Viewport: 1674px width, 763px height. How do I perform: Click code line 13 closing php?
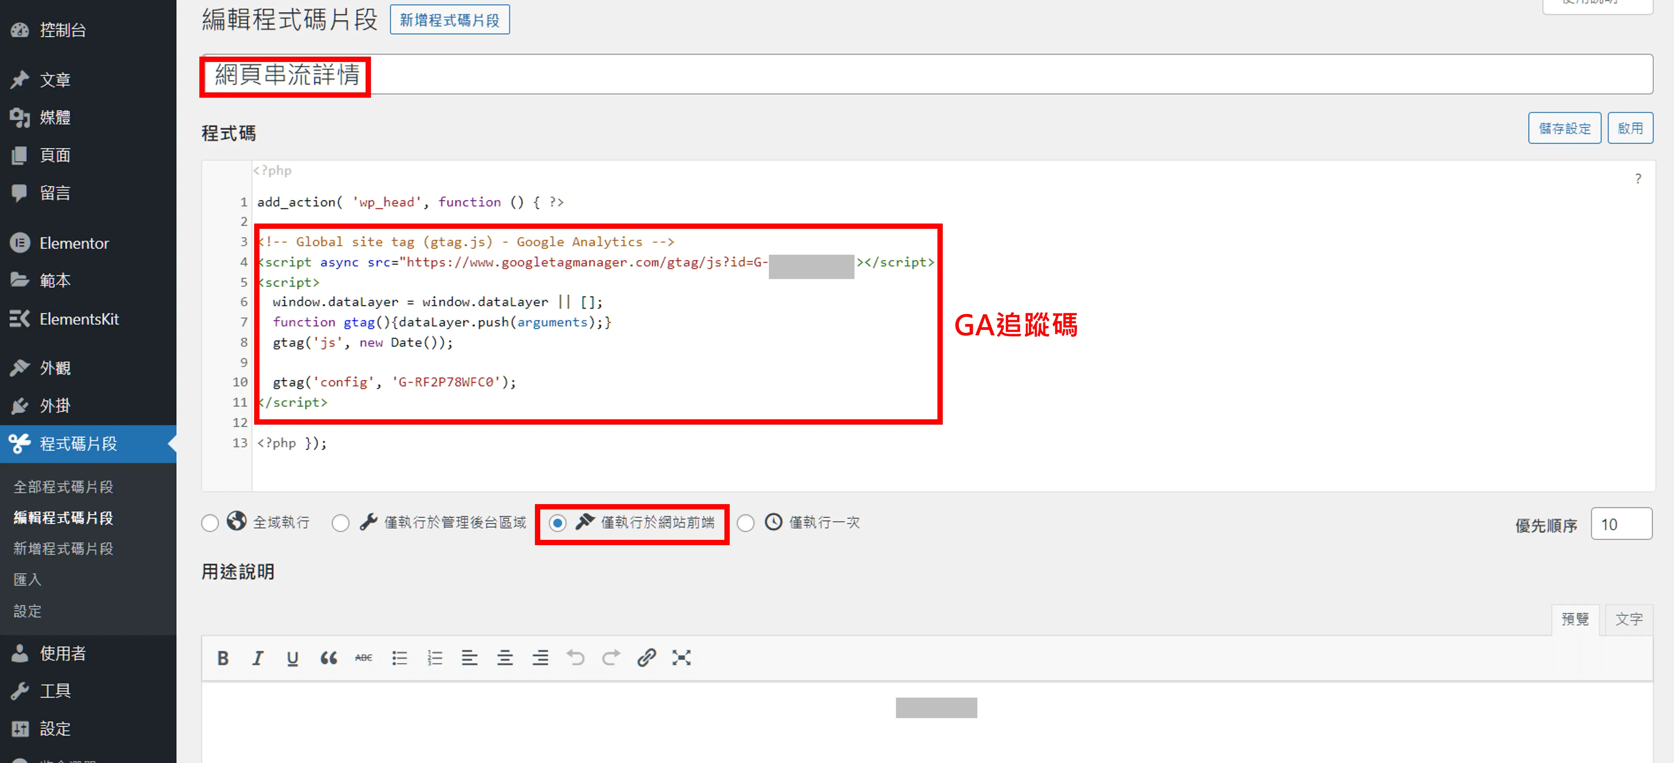click(292, 443)
